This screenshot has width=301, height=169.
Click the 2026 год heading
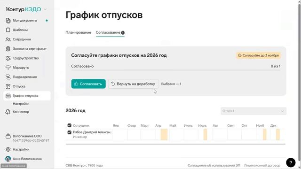tap(75, 111)
